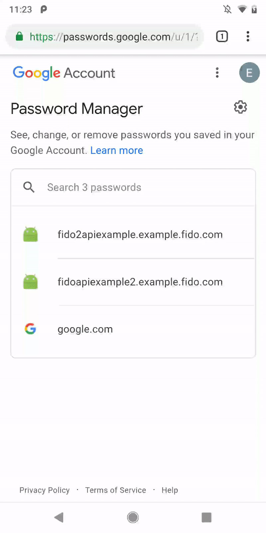
Task: Tap the Android back navigation button
Action: coord(59,517)
